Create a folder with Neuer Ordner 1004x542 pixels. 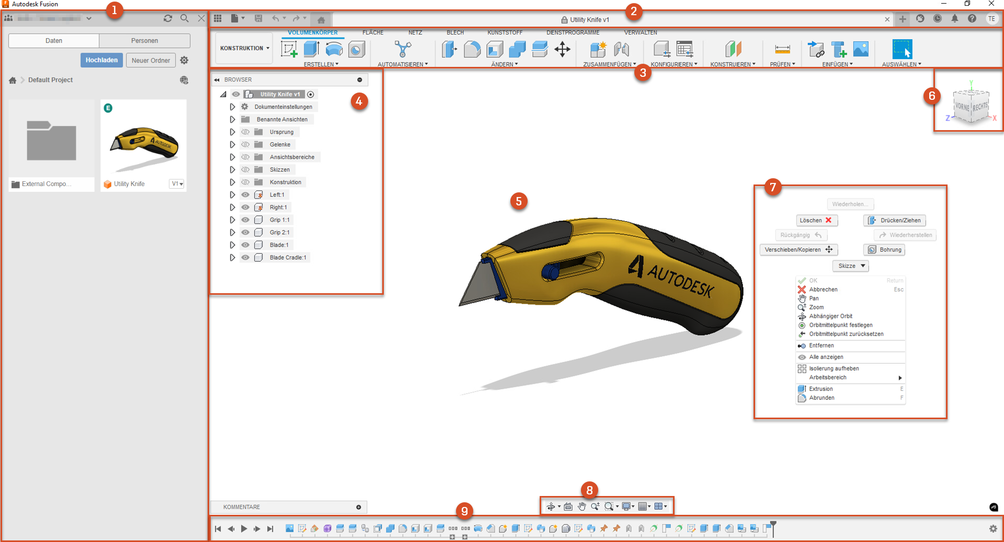[x=151, y=60]
